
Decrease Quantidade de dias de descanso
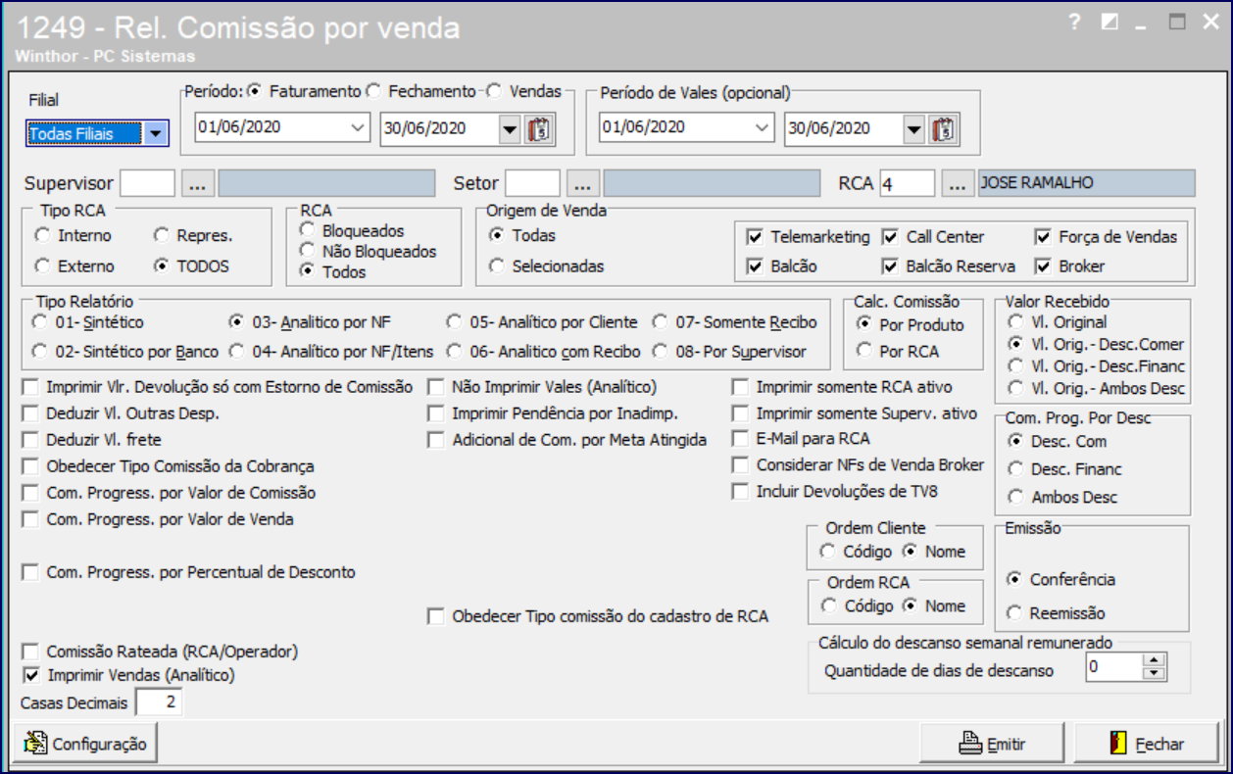[x=1156, y=675]
